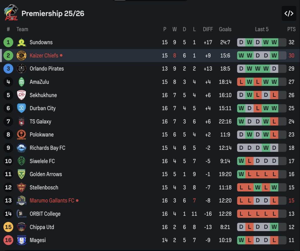The image size is (300, 251).
Task: Click the Sundowns club crest
Action: [x=21, y=42]
